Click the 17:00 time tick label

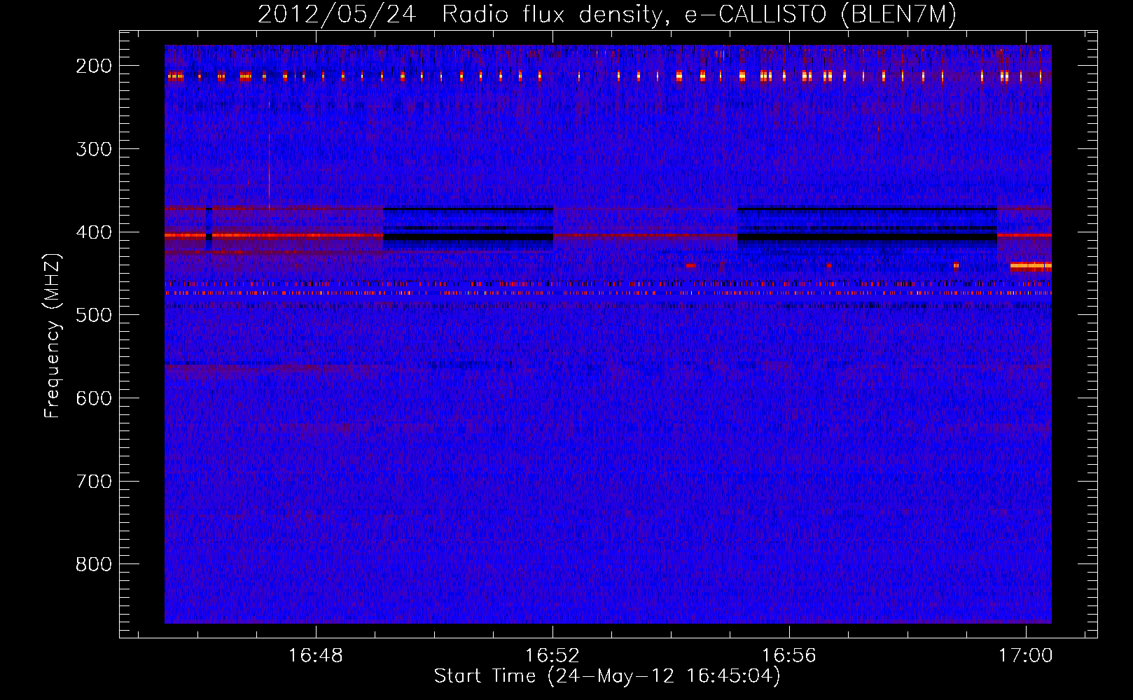1026,656
